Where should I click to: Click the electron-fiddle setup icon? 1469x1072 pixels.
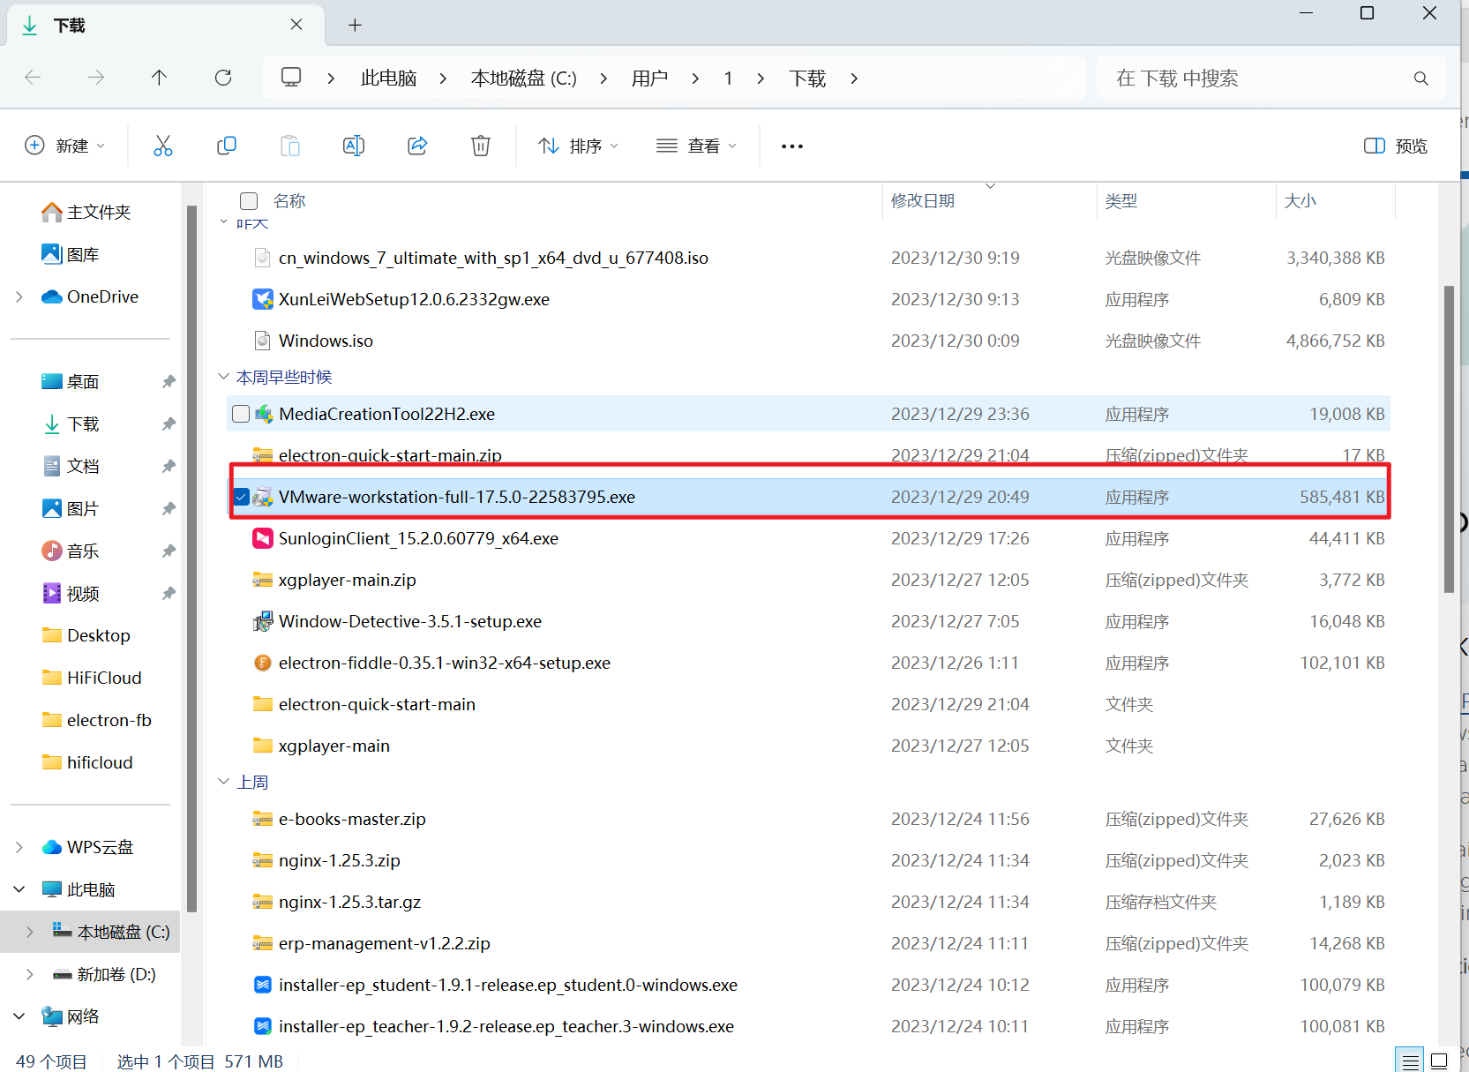pyautogui.click(x=263, y=663)
